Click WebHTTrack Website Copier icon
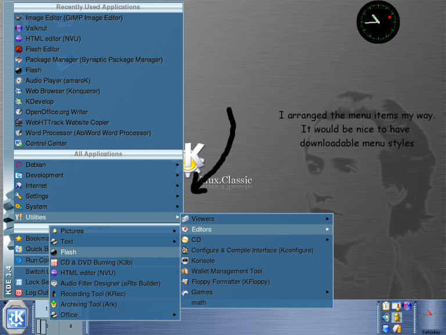Image resolution: width=446 pixels, height=335 pixels. point(19,123)
